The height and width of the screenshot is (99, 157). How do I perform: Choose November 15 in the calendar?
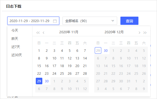39,66
